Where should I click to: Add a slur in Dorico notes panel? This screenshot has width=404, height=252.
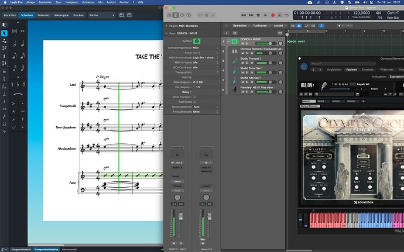[x=18, y=94]
